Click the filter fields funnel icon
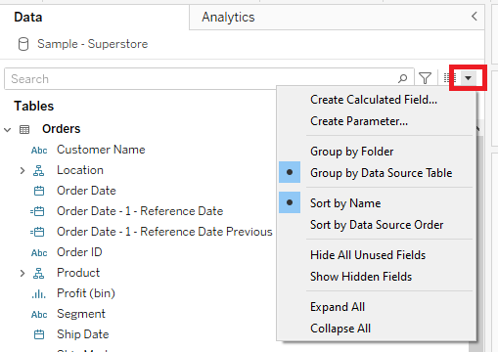 tap(425, 78)
